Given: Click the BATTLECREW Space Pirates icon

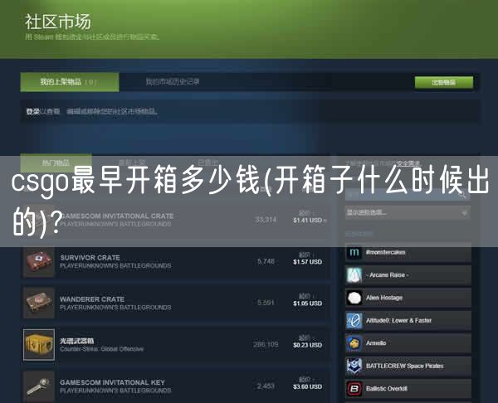Looking at the screenshot, I should pyautogui.click(x=354, y=366).
